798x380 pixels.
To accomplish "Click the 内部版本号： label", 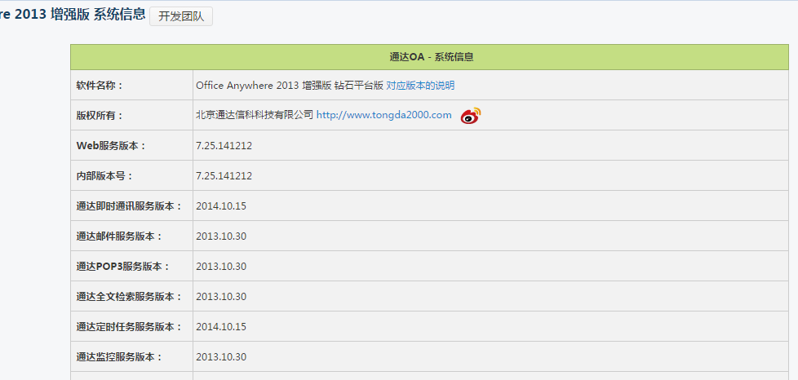I will click(104, 176).
